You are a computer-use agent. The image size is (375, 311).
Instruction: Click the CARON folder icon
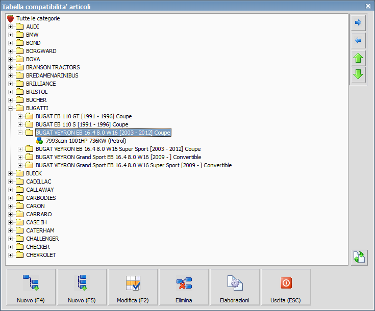tap(19, 206)
